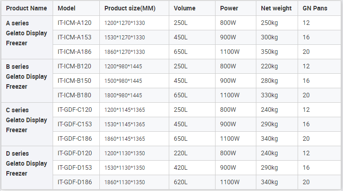Image resolution: width=343 pixels, height=191 pixels.
Task: Click model IT-GDF-C186
Action: pos(74,138)
